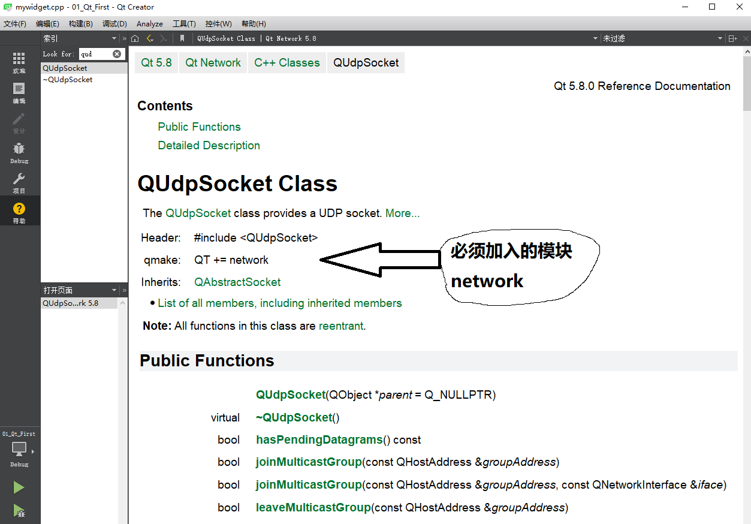The height and width of the screenshot is (524, 751).
Task: Clear the Look for search field
Action: pyautogui.click(x=117, y=54)
